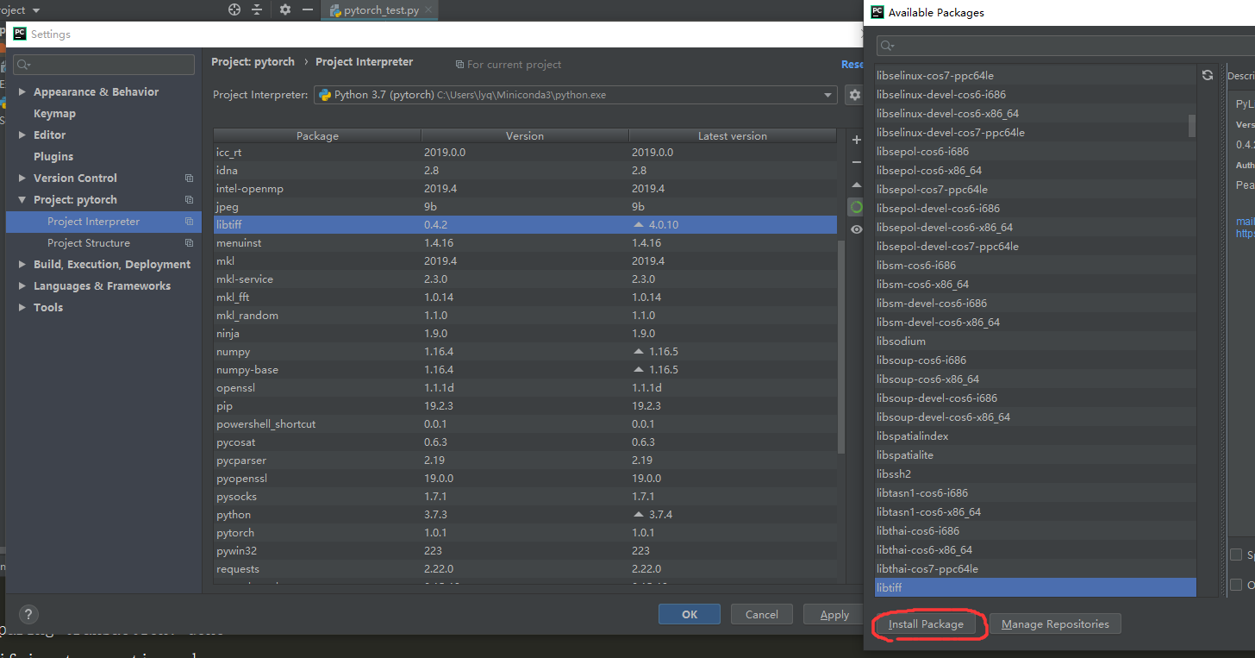Screen dimensions: 1255x658
Task: Click the Install Package button
Action: [x=927, y=624]
